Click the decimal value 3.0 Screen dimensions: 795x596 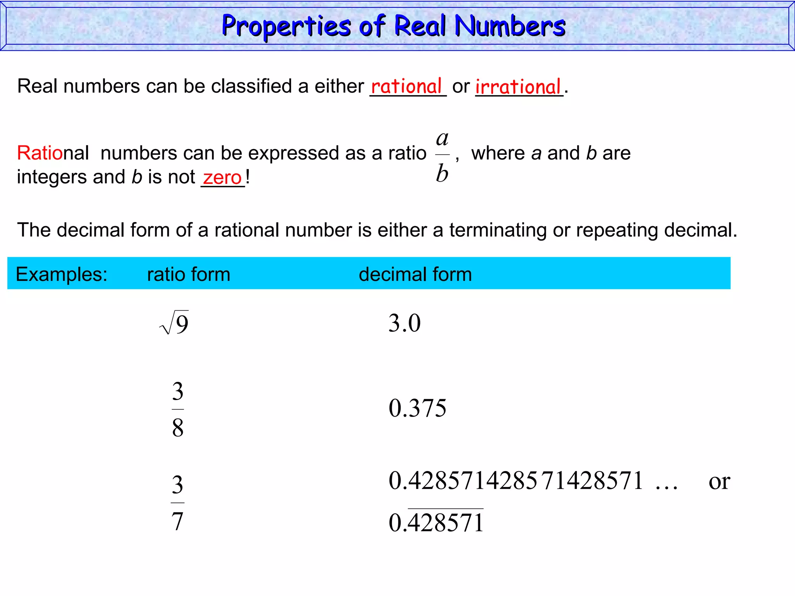pos(404,323)
